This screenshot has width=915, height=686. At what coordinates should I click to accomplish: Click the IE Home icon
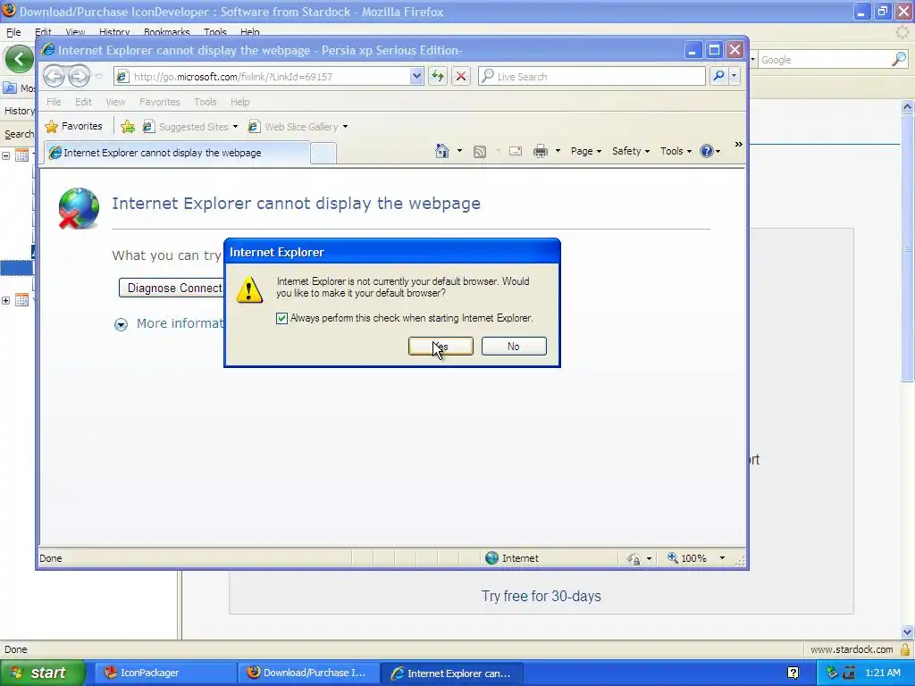coord(442,151)
